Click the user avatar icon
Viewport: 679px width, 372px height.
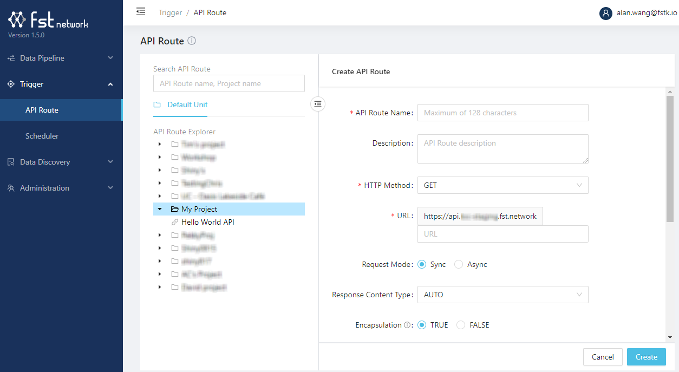point(606,13)
